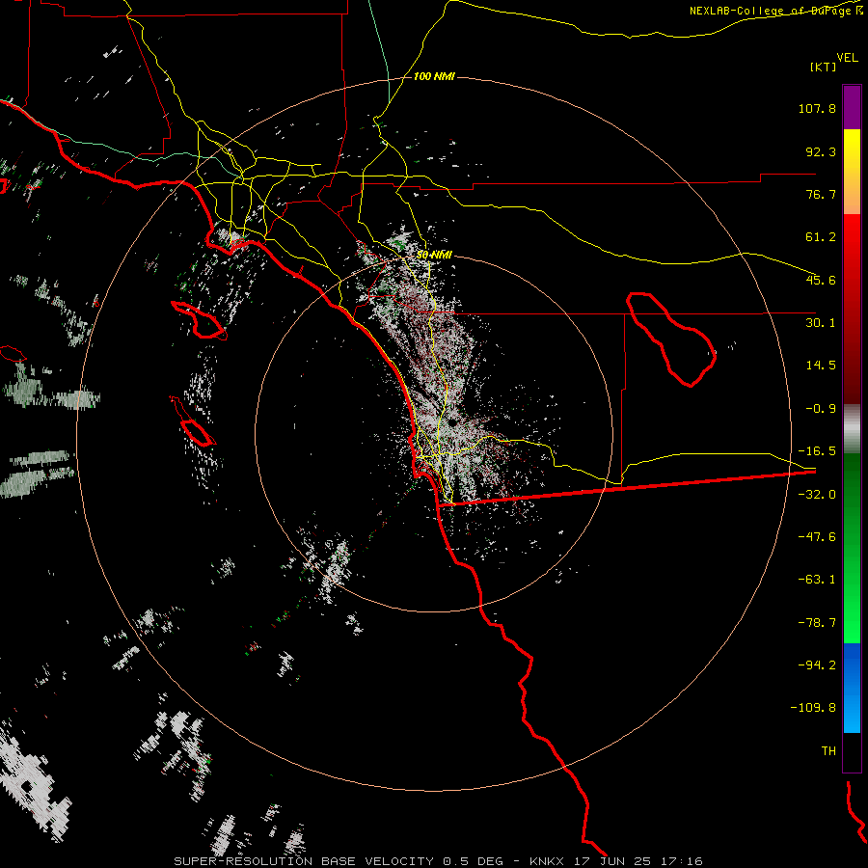This screenshot has width=868, height=868.
Task: Select the 107.8 legend value
Action: (817, 108)
